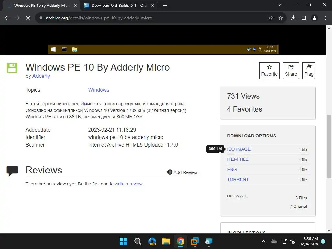Click the scrollbar down arrow
This screenshot has width=332, height=249.
(329, 231)
